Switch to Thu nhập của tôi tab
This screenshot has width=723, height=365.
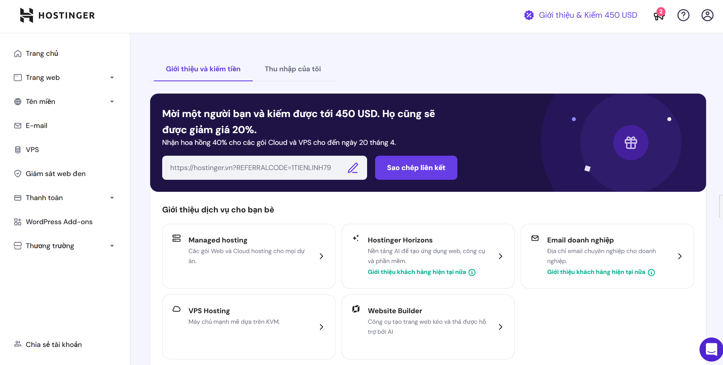tap(293, 69)
